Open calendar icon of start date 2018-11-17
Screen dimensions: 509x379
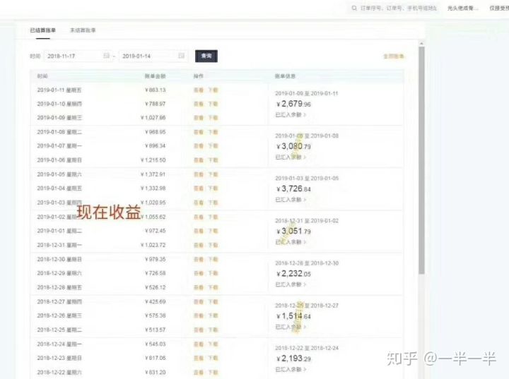pos(106,56)
